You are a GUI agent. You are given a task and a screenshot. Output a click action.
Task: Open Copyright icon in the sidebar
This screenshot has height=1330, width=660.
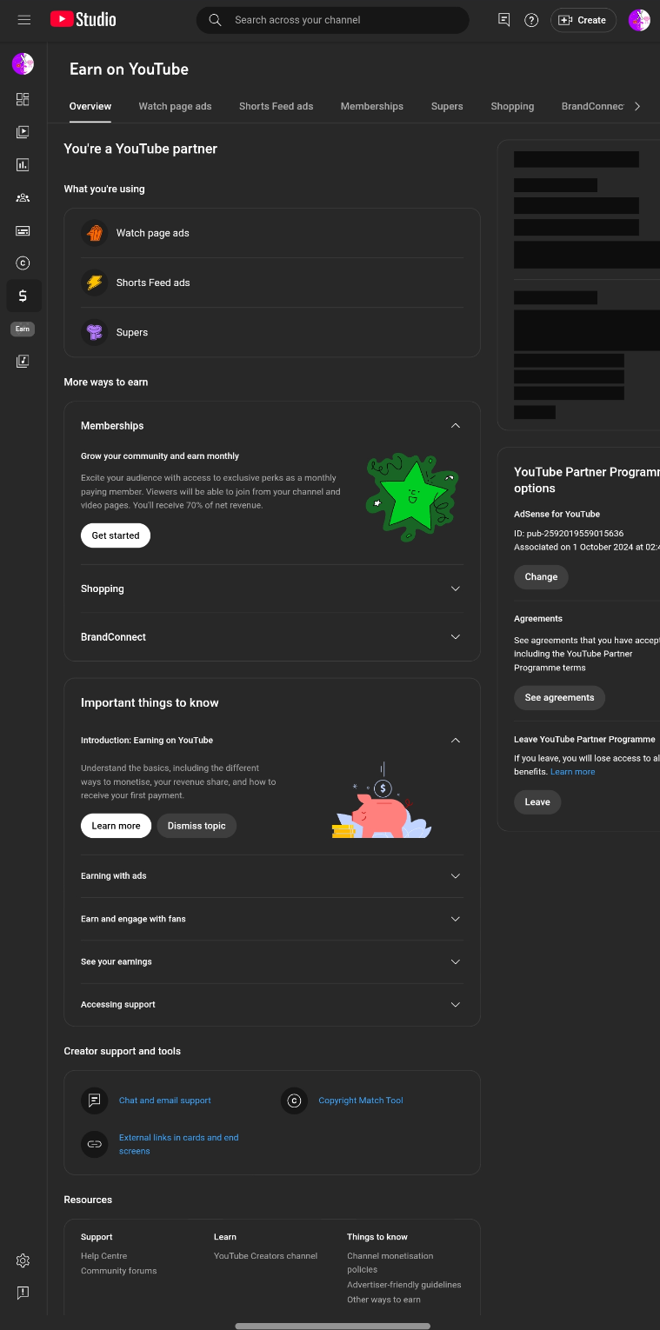23,263
